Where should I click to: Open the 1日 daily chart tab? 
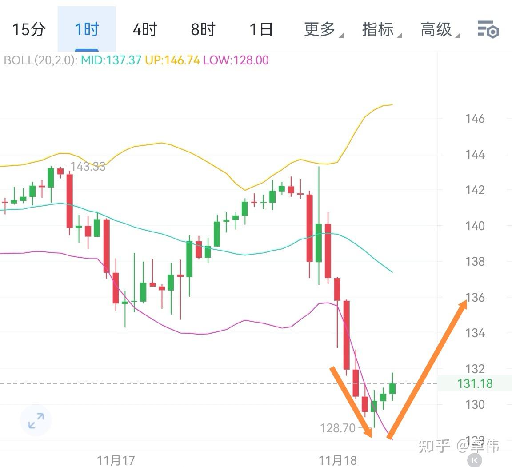point(261,30)
